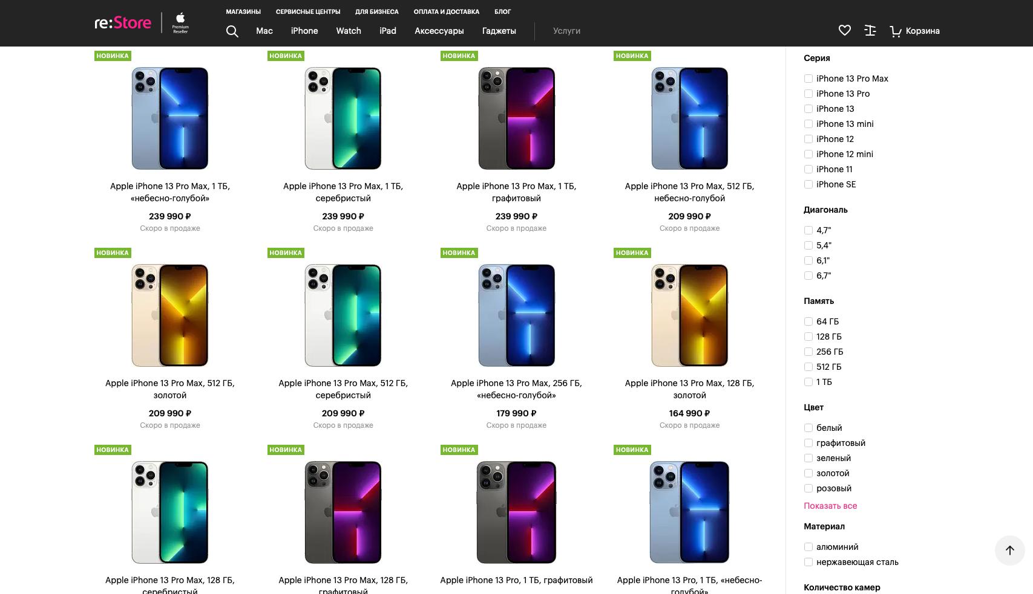Click image of 512 ГБ золотой Pro Max
The image size is (1033, 594).
(x=170, y=315)
